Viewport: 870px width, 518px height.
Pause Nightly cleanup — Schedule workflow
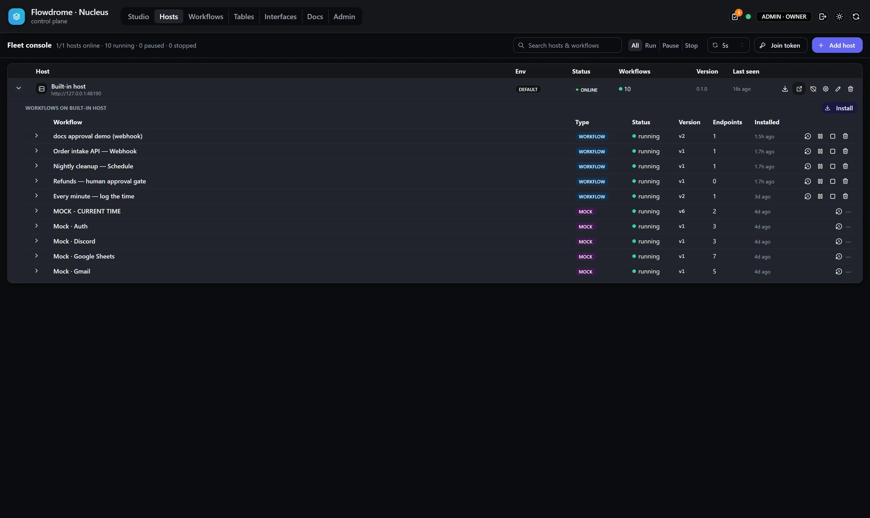pos(820,167)
